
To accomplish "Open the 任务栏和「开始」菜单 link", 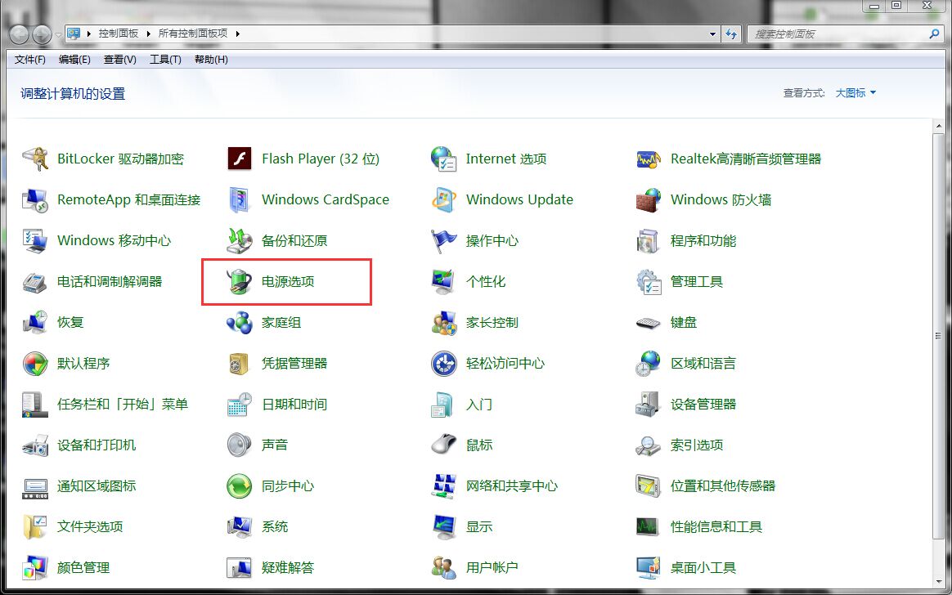I will click(x=123, y=405).
